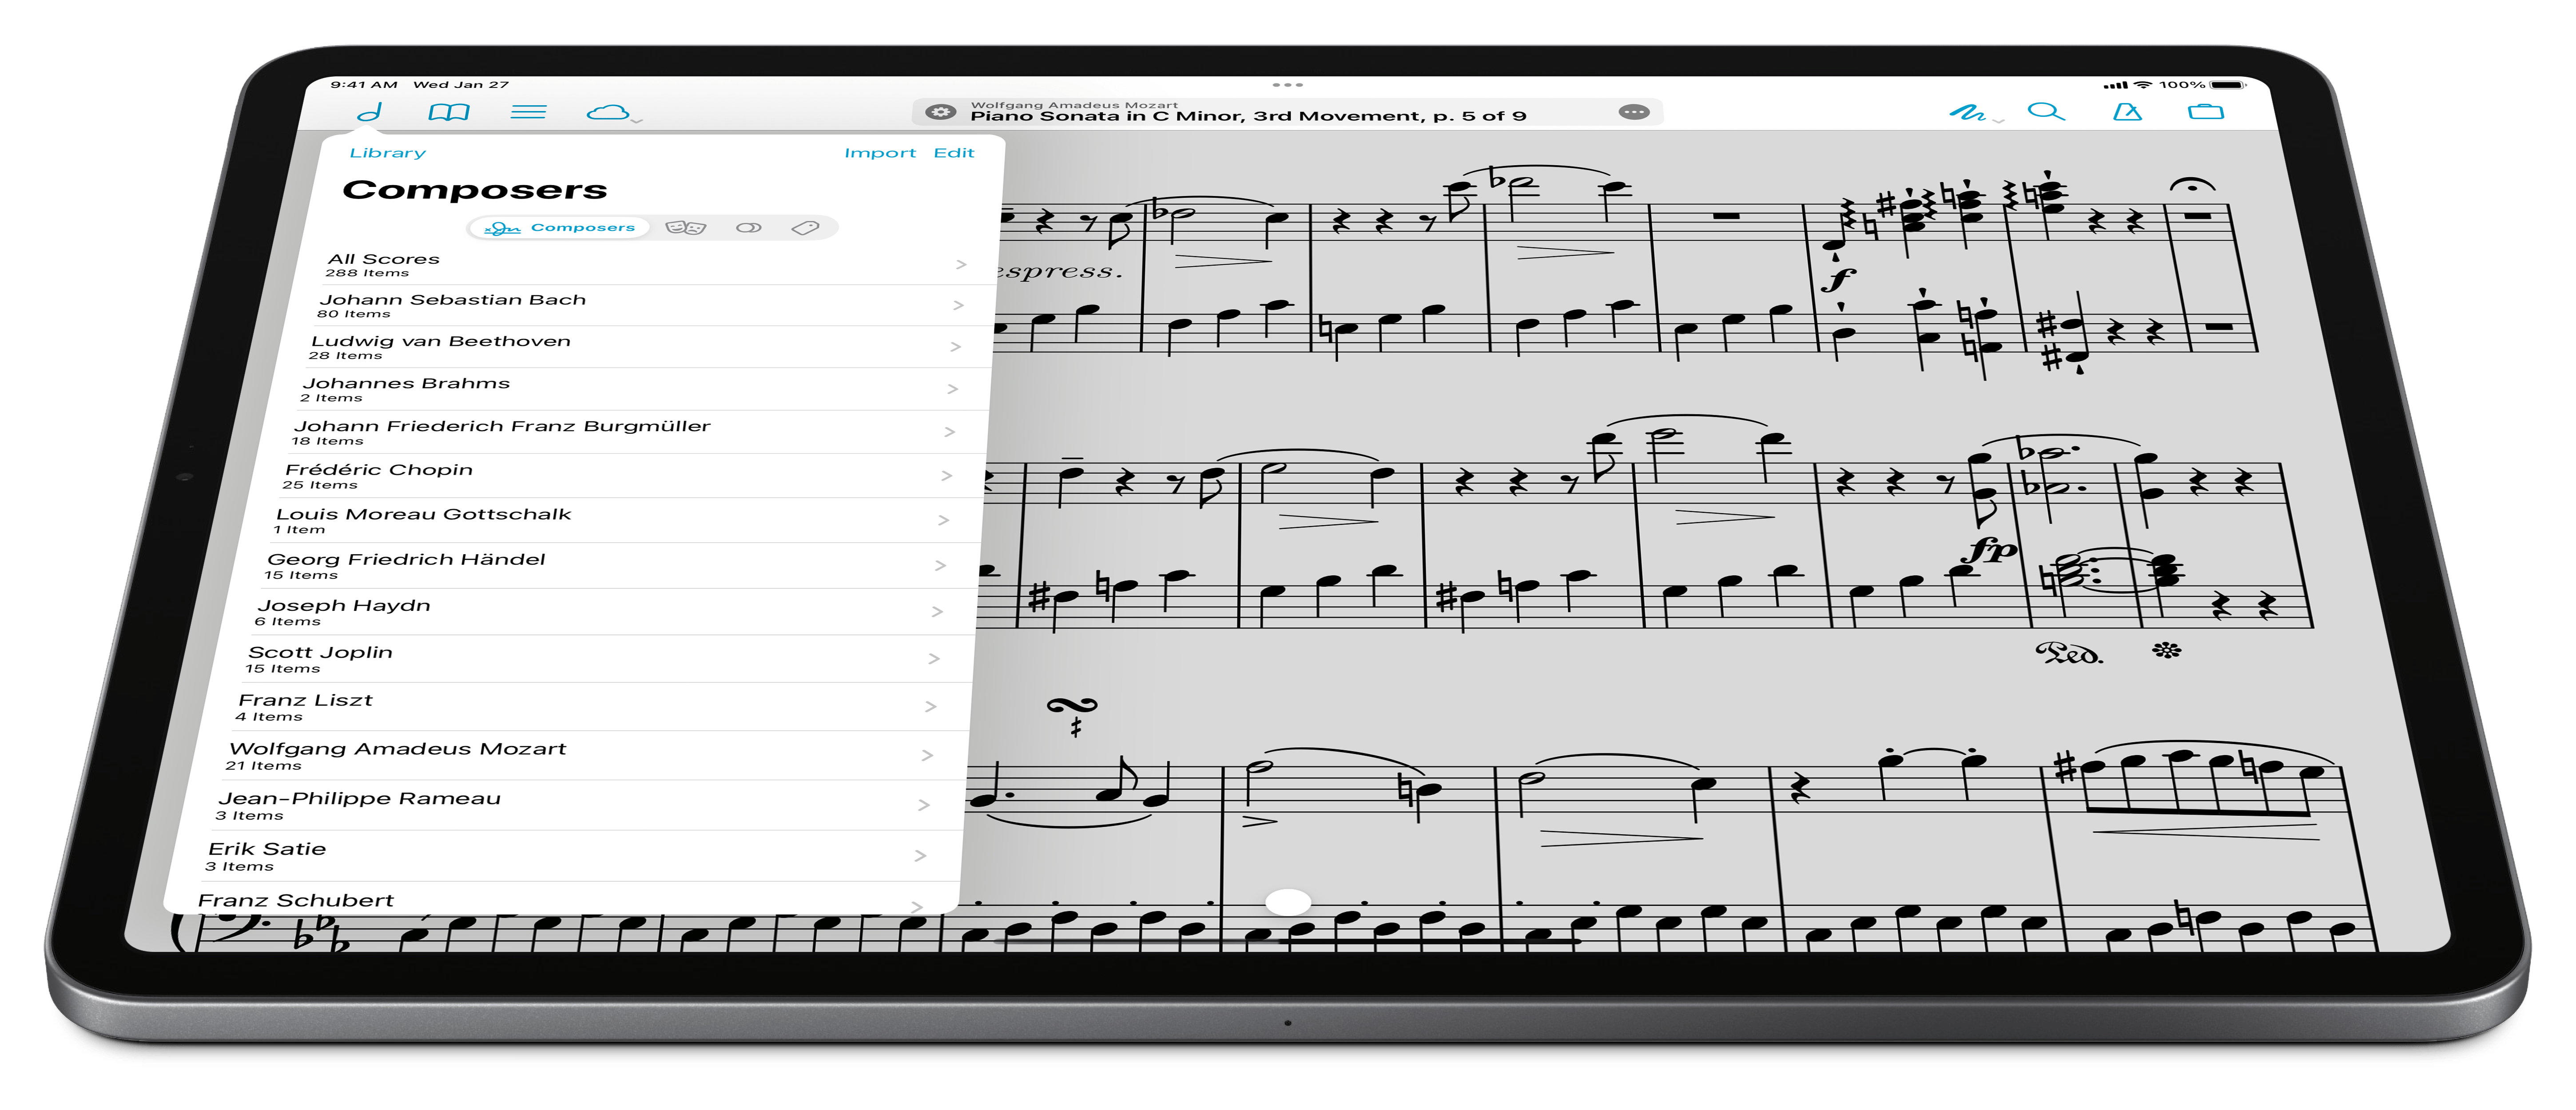Switch to the Genres masks tab
The width and height of the screenshot is (2576, 1110).
pyautogui.click(x=686, y=228)
